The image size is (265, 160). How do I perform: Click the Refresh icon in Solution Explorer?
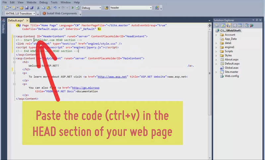pos(223,26)
